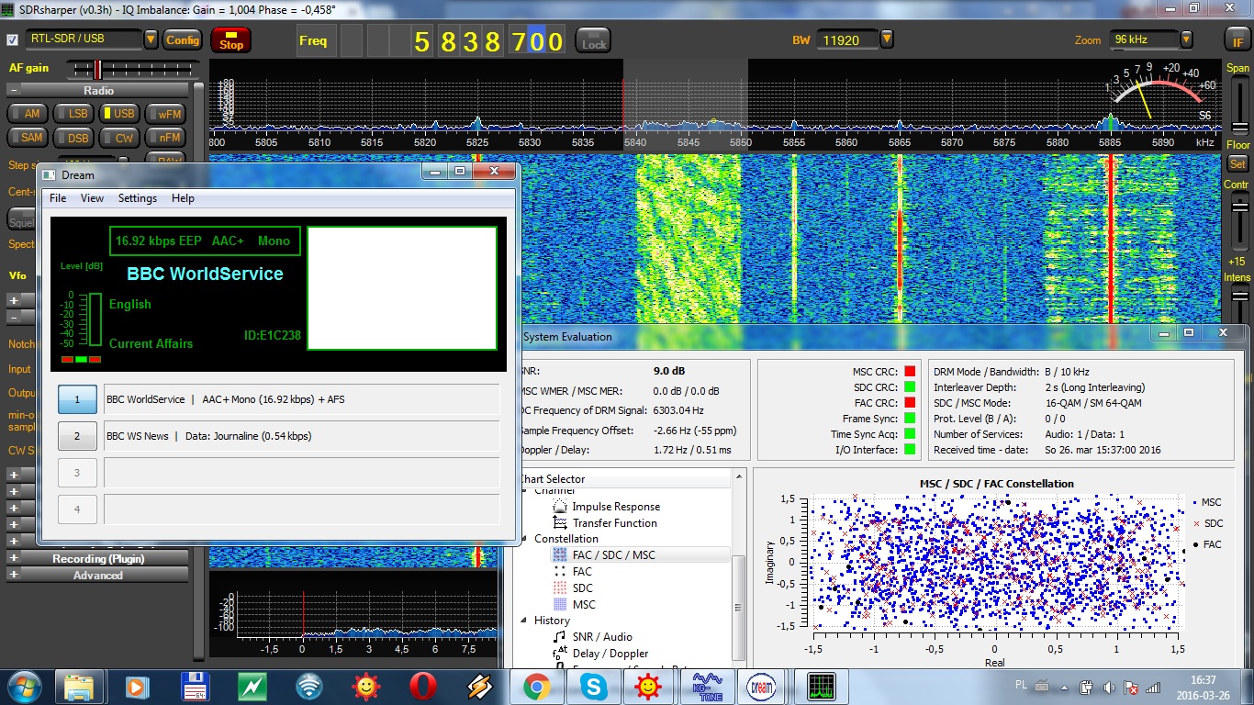The height and width of the screenshot is (705, 1254).
Task: Choose the SDC constellation icon
Action: coord(560,587)
